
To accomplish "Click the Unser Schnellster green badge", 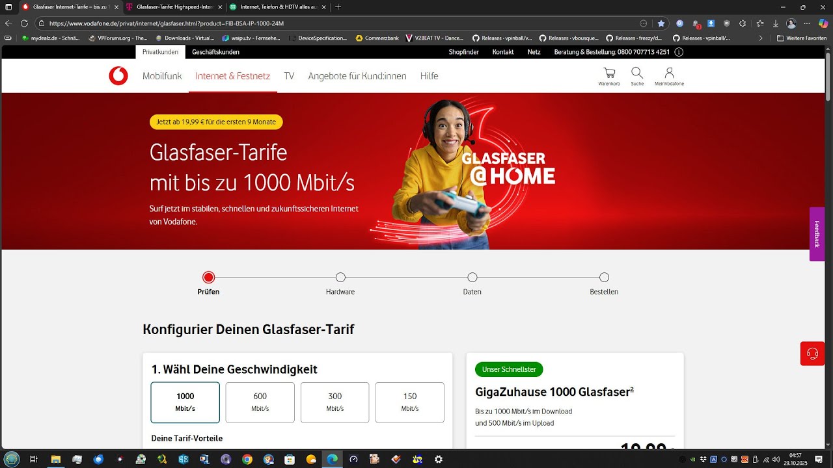I will coord(509,369).
